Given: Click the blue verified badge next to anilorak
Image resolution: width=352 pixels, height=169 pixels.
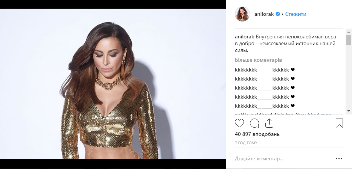Looking at the screenshot, I should tap(278, 14).
